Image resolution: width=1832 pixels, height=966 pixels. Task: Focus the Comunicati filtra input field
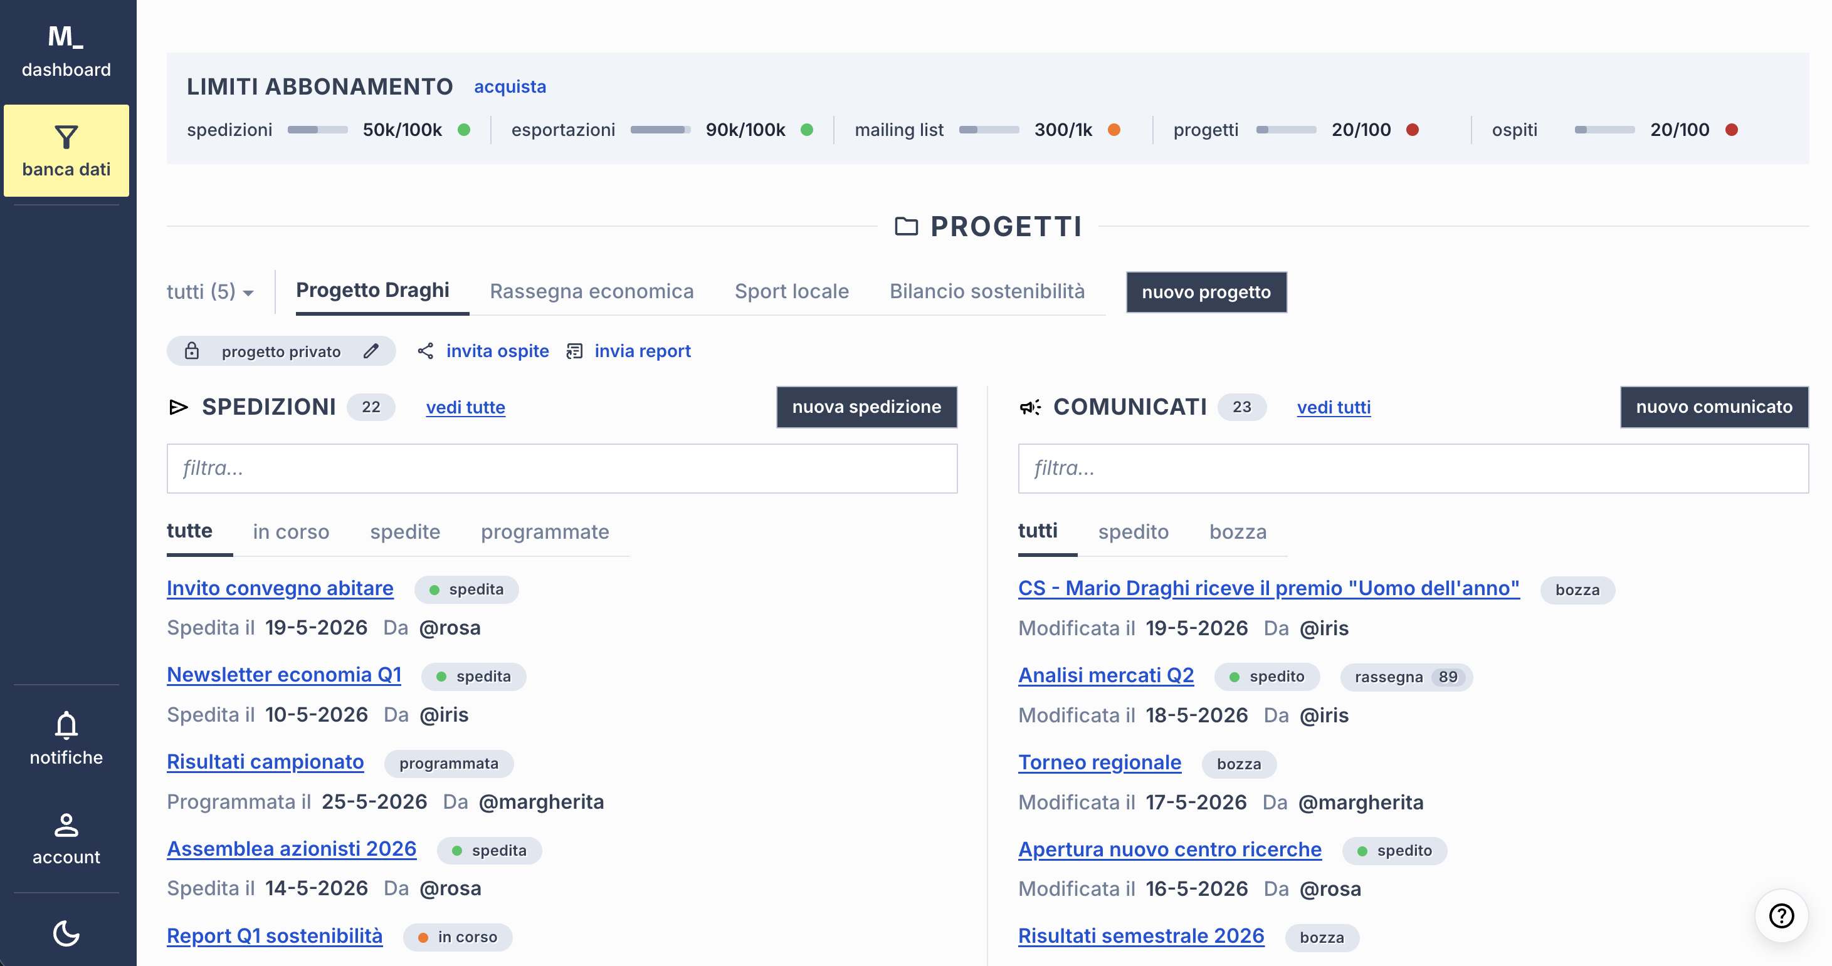tap(1413, 469)
